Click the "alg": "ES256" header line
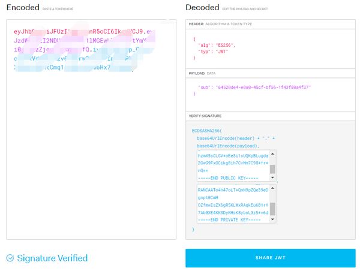 (217, 45)
